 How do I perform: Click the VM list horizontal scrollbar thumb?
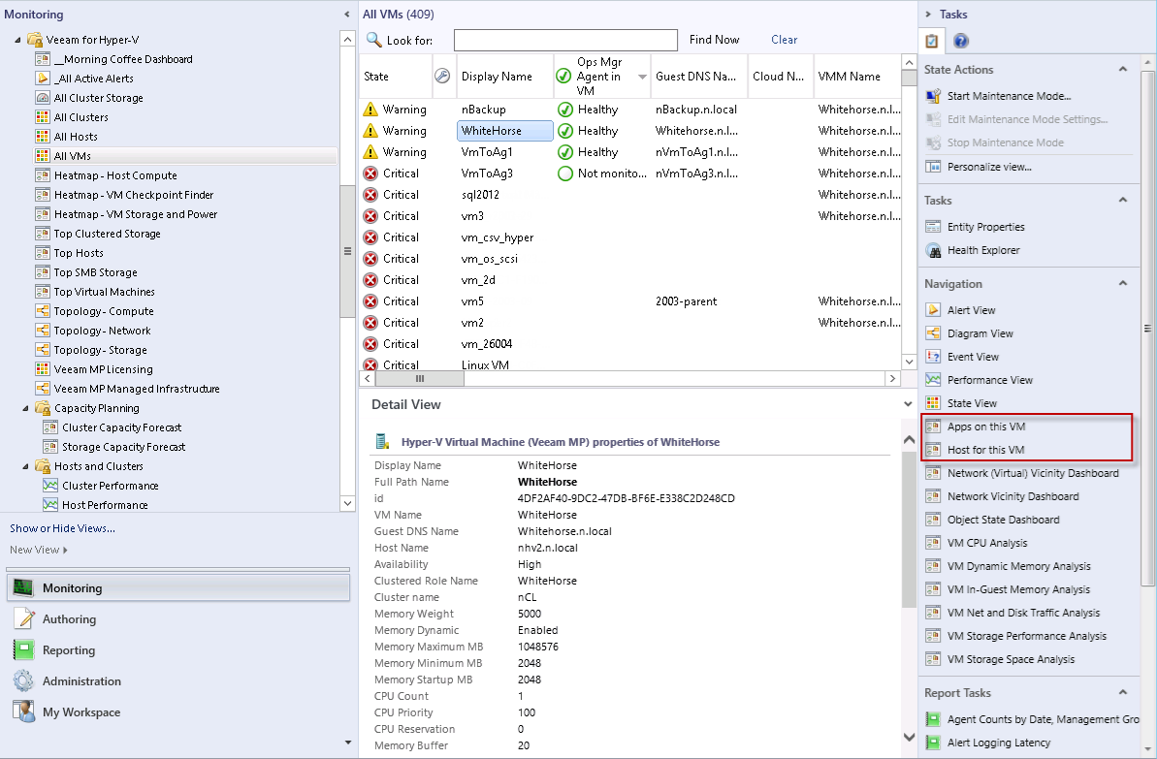(420, 378)
